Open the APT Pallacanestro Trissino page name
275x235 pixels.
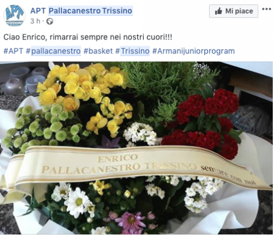[81, 11]
